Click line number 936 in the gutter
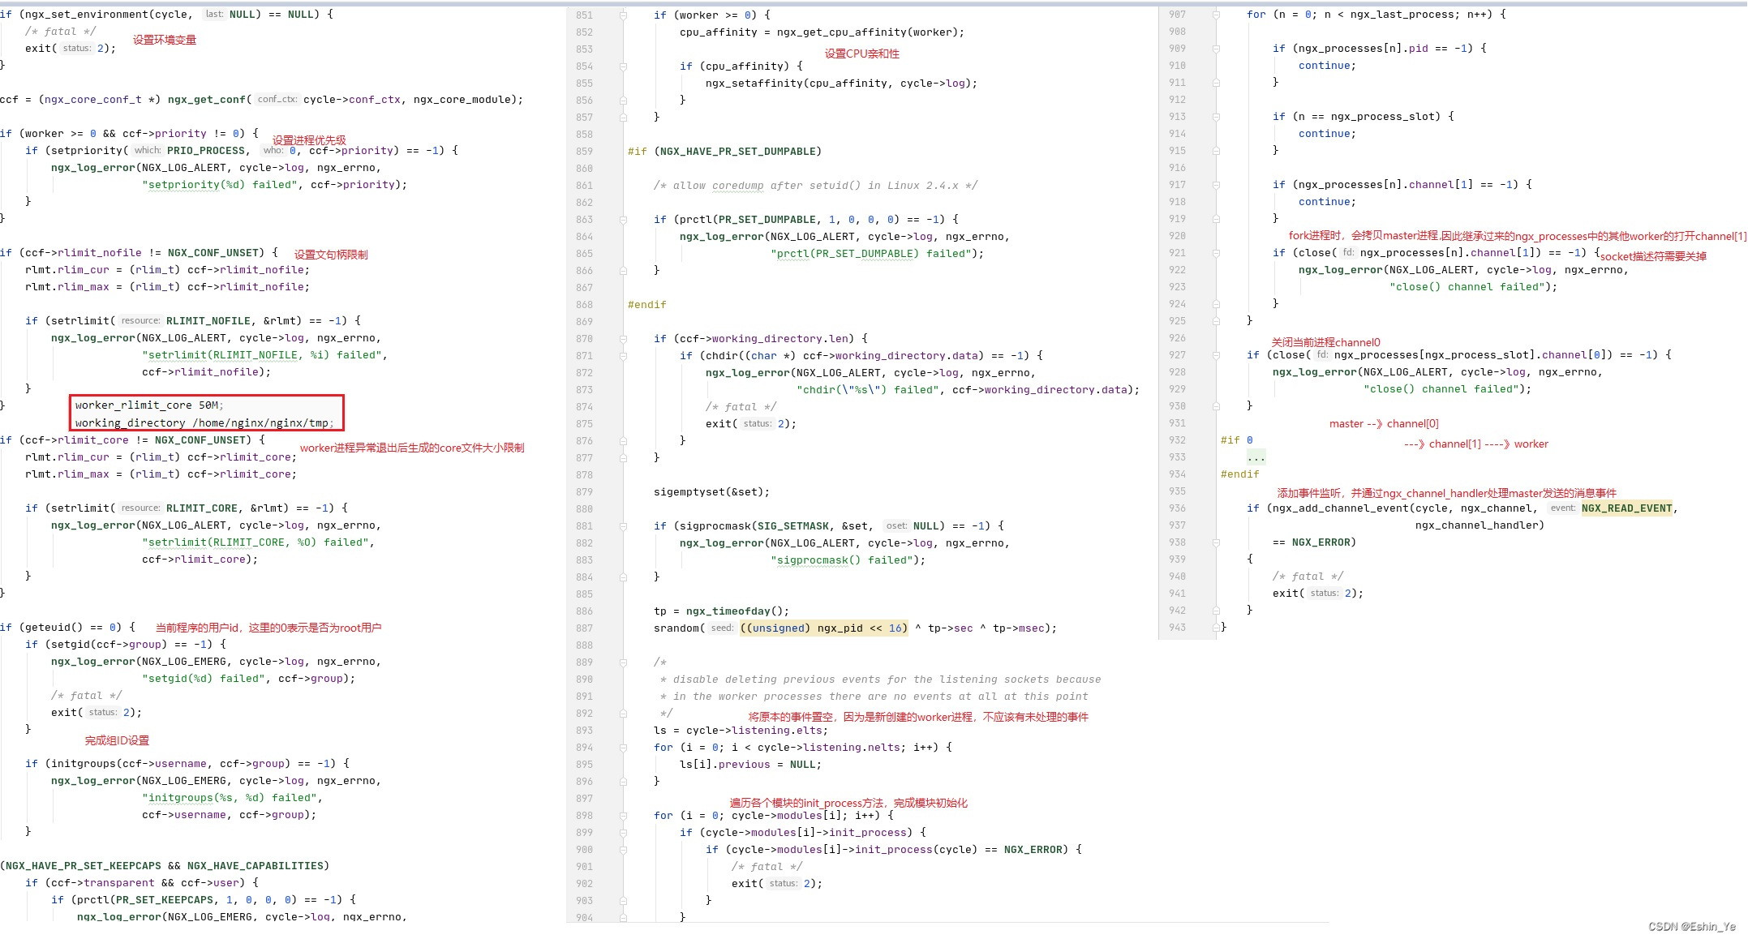 (1177, 508)
